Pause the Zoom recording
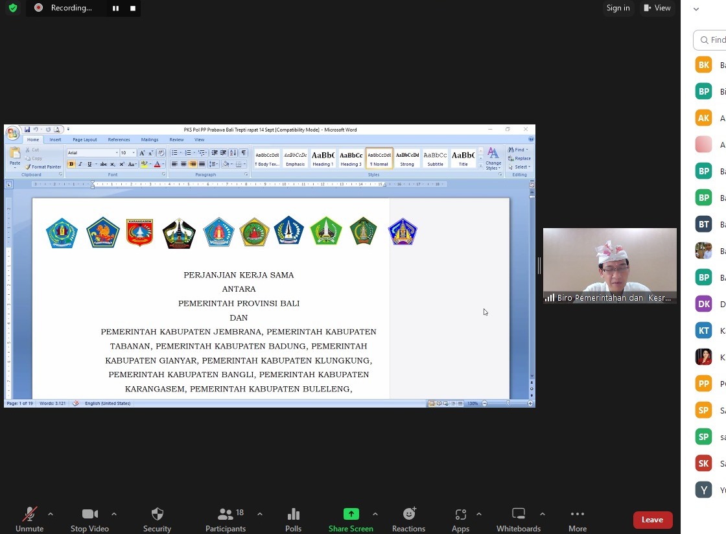Screen dimensions: 726x534 coord(116,8)
